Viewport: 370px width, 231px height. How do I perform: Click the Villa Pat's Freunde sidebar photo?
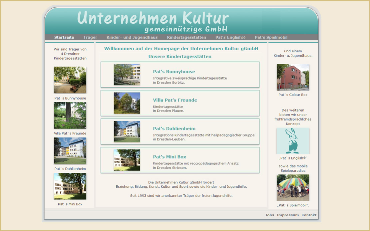[70, 115]
